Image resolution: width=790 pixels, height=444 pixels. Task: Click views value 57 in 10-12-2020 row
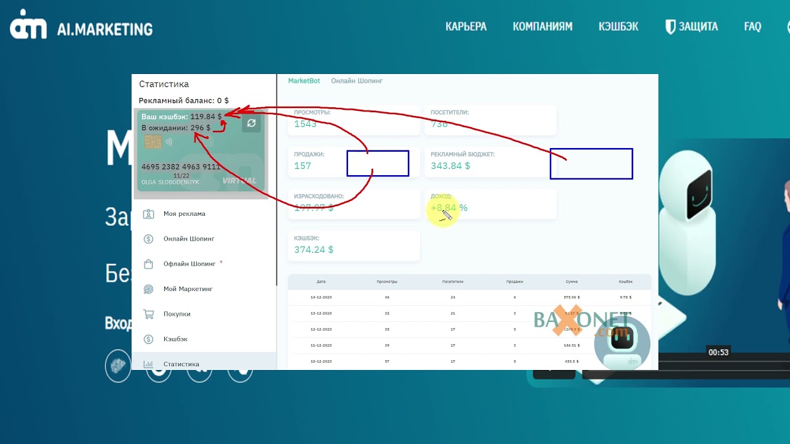coord(387,361)
